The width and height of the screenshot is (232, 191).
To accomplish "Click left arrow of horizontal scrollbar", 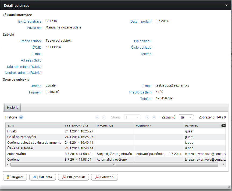I will [x=8, y=164].
